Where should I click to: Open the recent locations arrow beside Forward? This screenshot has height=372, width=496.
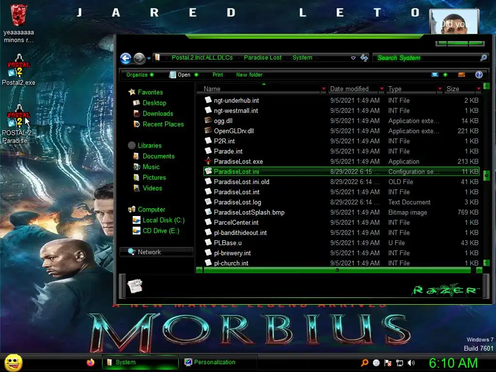pos(149,59)
